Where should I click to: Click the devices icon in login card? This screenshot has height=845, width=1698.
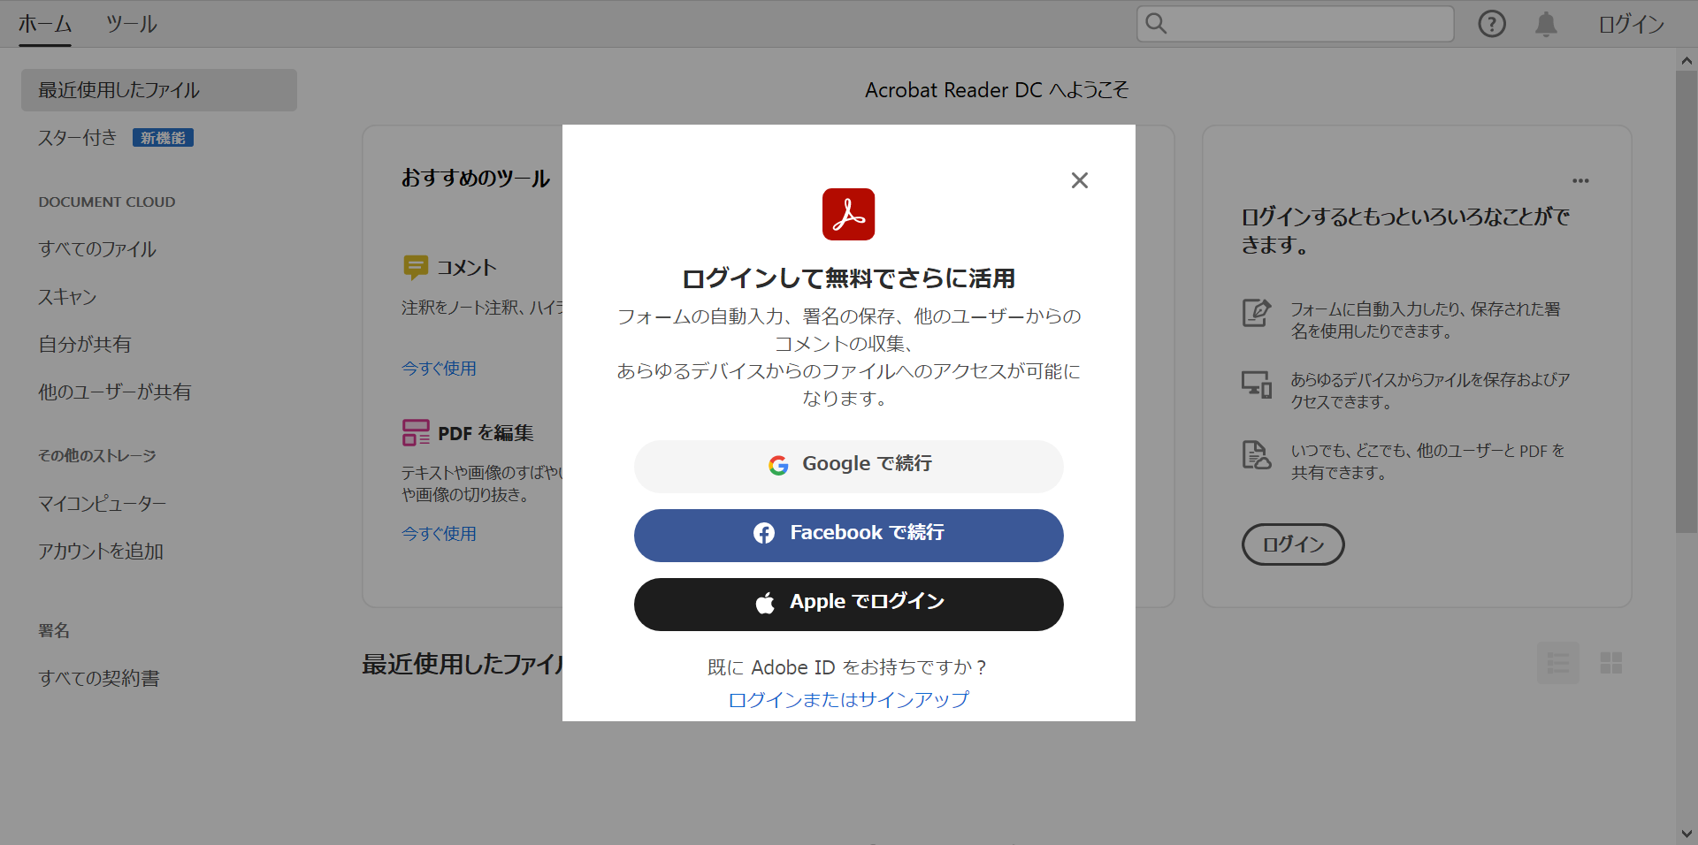pos(1257,384)
